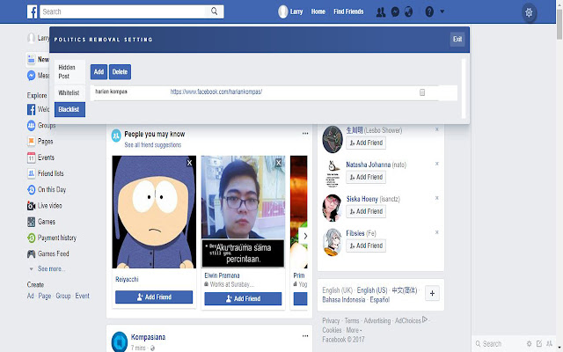Screen dimensions: 563x352
Task: Click Delete button in blacklist settings
Action: tap(120, 72)
